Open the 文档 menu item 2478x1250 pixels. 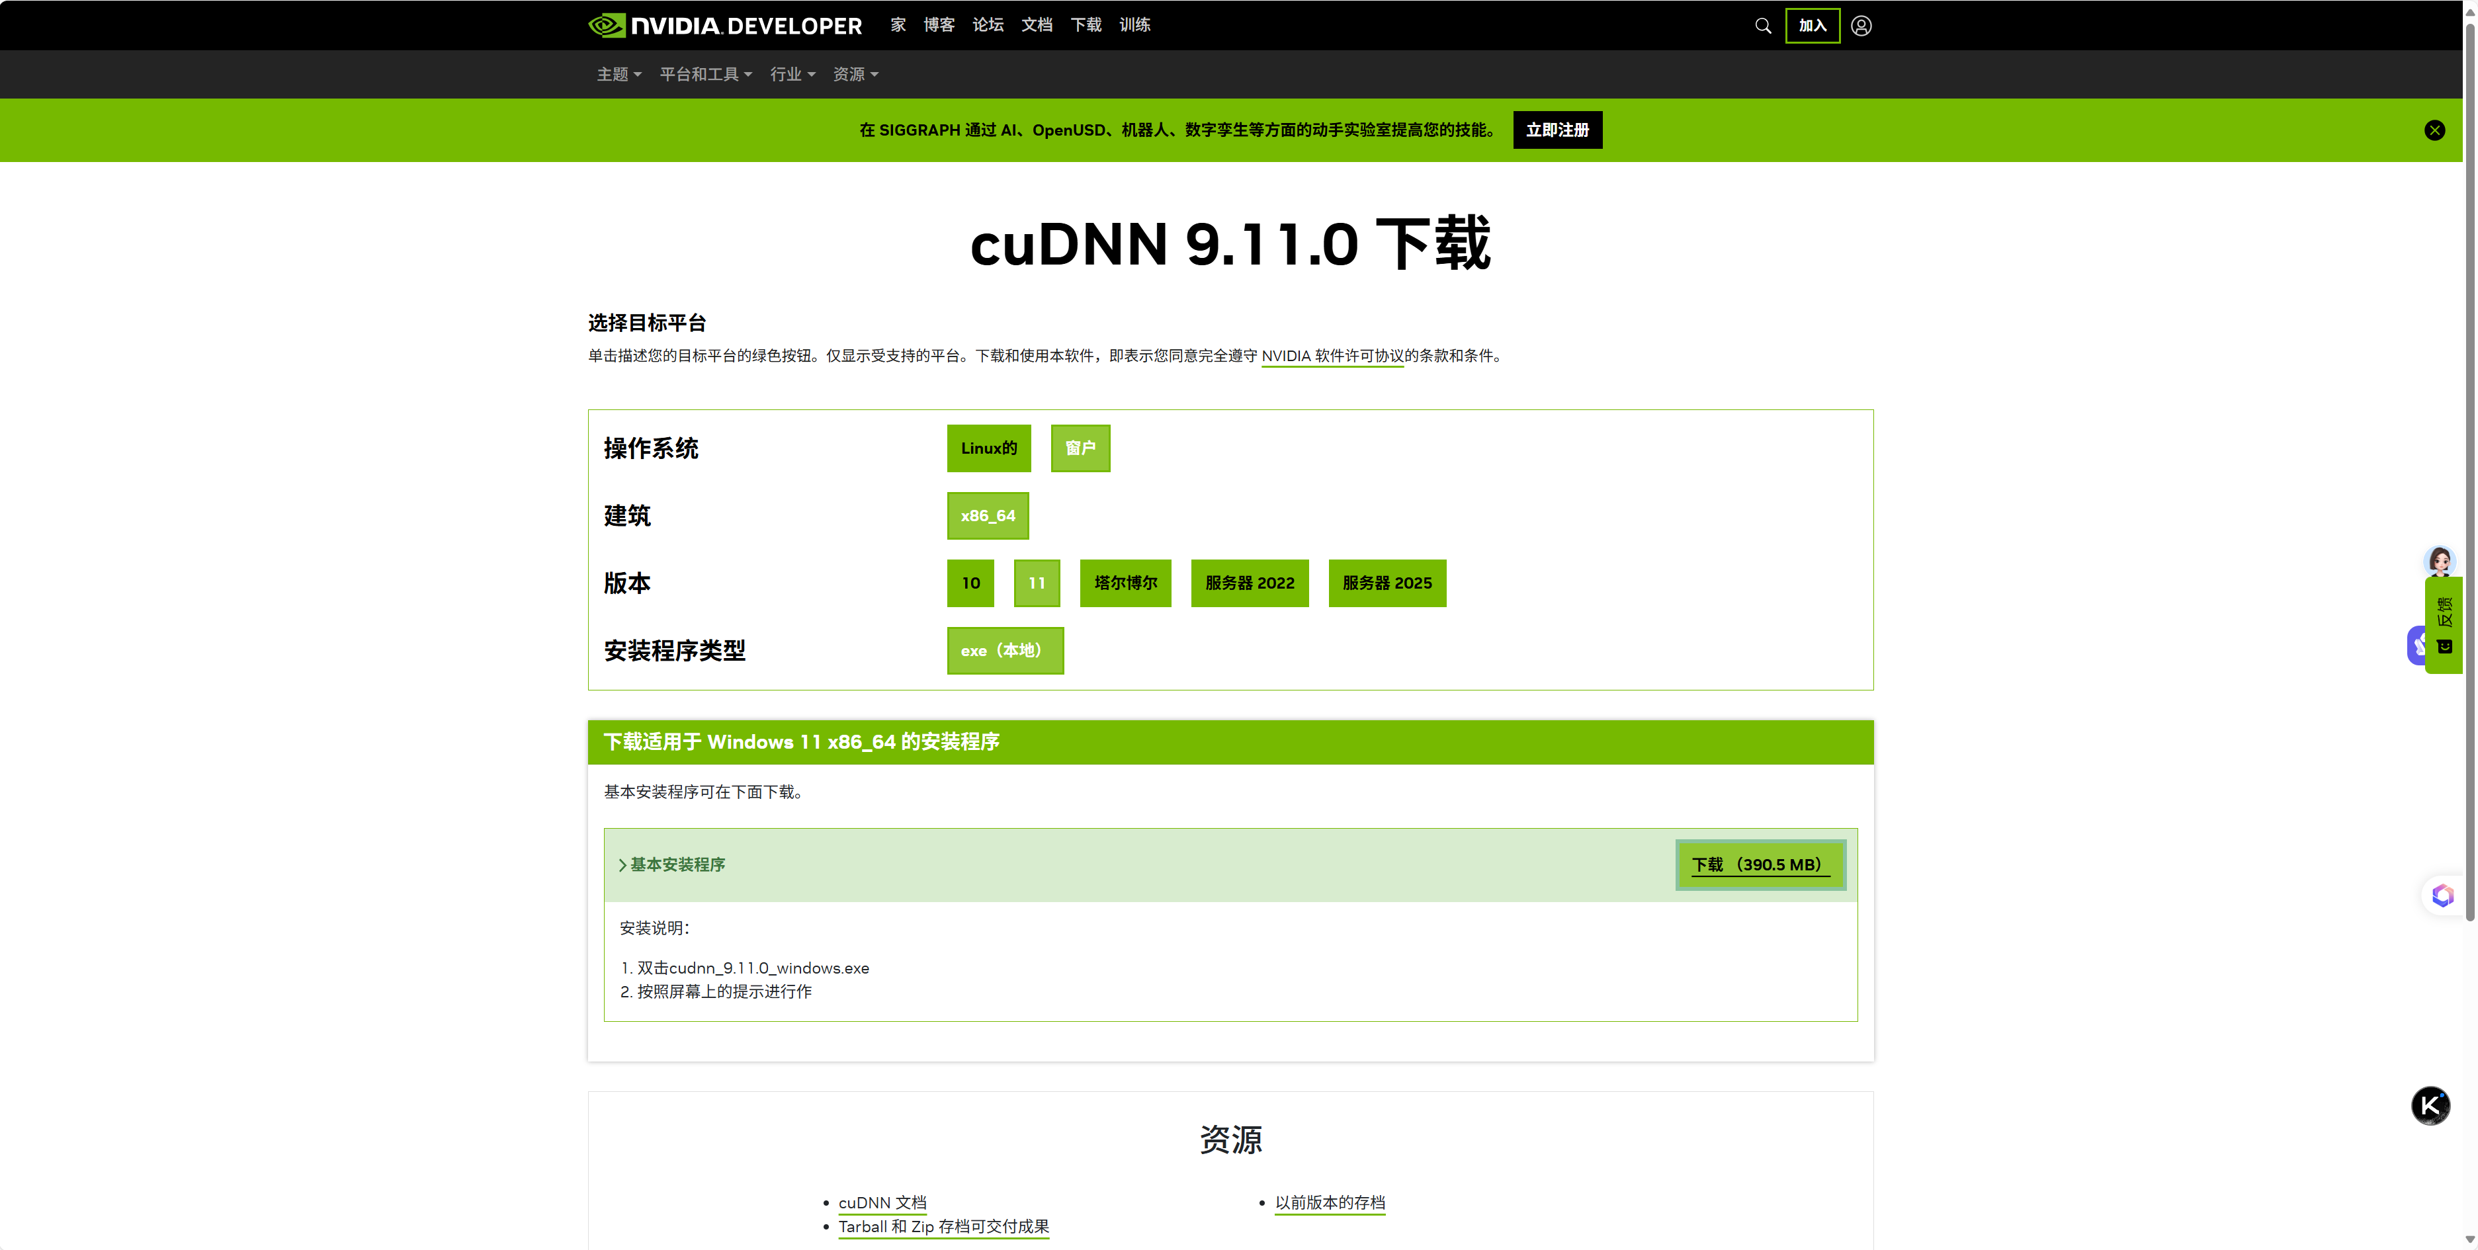pos(1036,25)
